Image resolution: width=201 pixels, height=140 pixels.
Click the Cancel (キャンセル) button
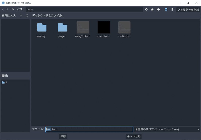tap(134, 136)
